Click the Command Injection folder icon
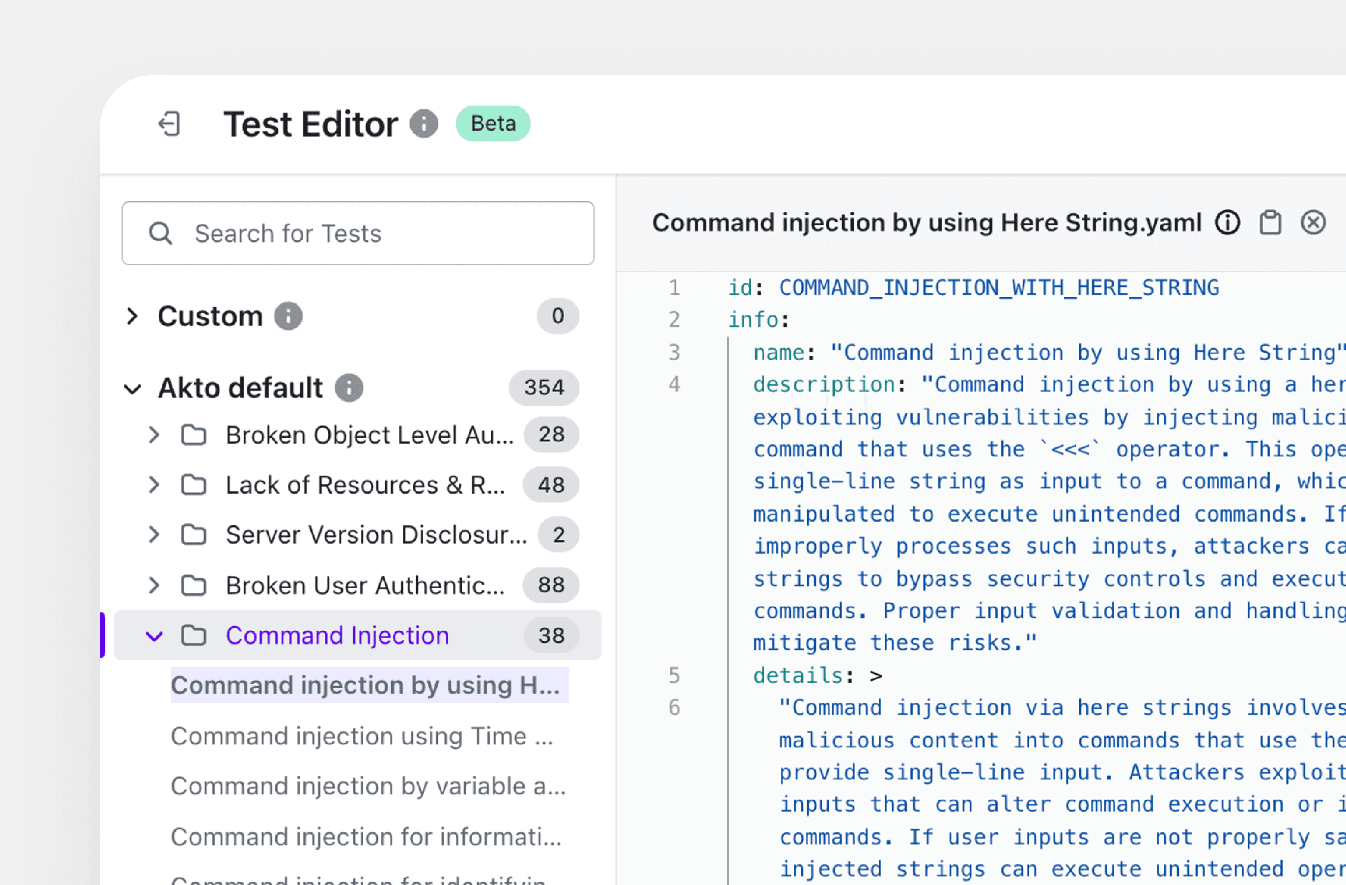The width and height of the screenshot is (1346, 885). coord(194,636)
